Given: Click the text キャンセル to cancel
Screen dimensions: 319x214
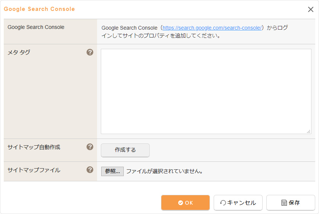Looking at the screenshot, I should (242, 203).
